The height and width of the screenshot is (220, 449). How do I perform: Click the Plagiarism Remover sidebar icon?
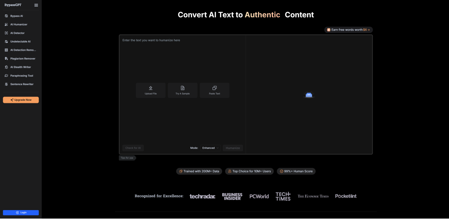[x=6, y=59]
